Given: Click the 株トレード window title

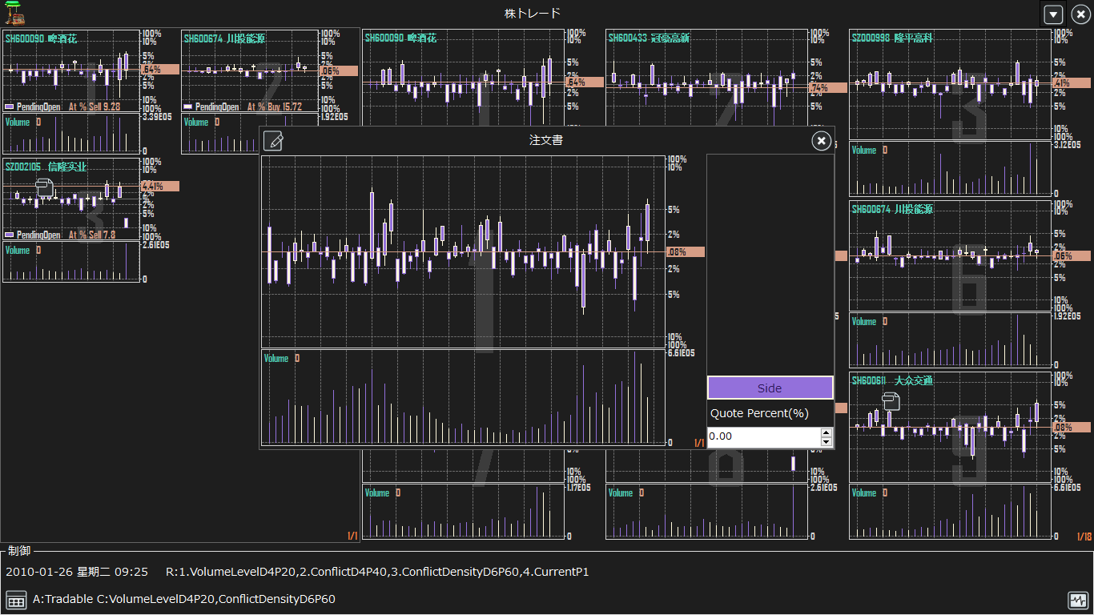Looking at the screenshot, I should point(533,13).
